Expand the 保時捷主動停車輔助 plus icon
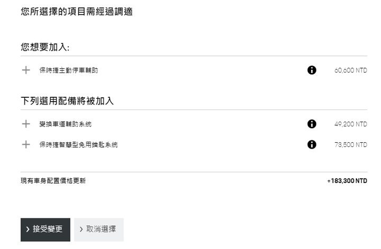 click(26, 70)
